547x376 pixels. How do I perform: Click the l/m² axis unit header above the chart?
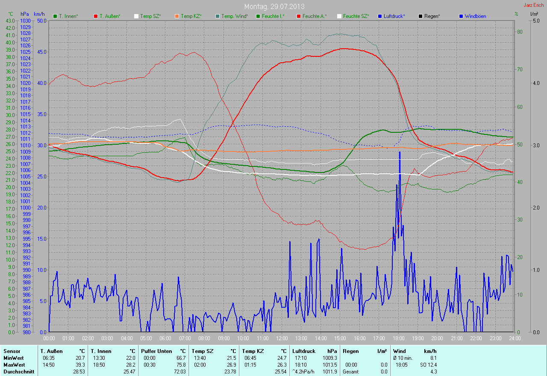(x=534, y=14)
